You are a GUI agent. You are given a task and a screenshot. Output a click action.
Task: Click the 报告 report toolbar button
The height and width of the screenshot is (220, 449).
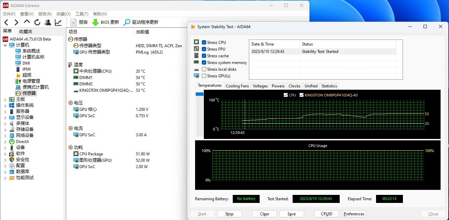click(x=79, y=22)
